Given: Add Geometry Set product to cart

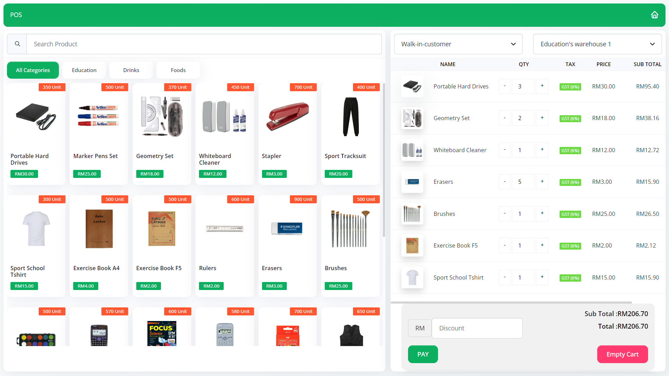Looking at the screenshot, I should (162, 134).
